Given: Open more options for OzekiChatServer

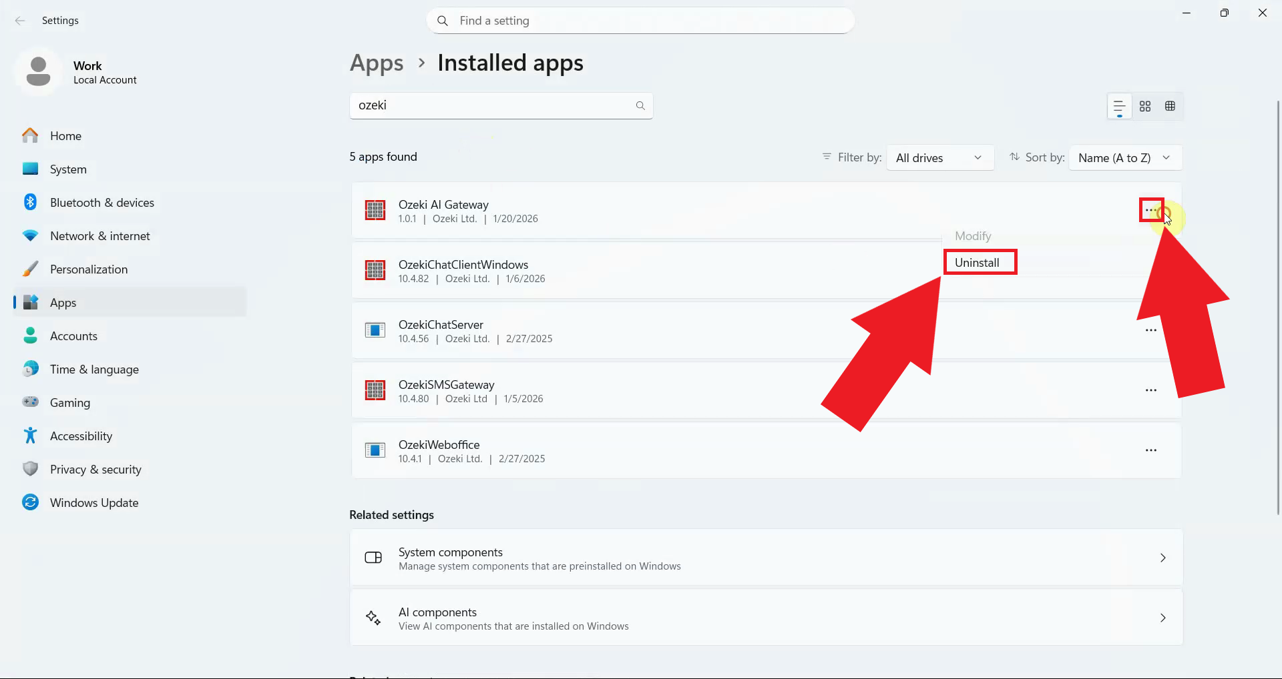Looking at the screenshot, I should (1150, 329).
